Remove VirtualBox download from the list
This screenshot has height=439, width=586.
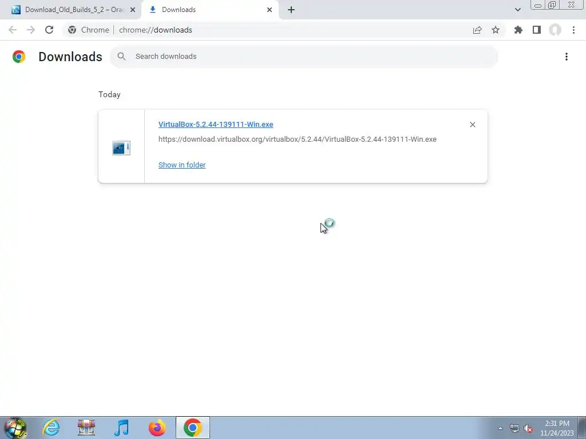click(472, 125)
